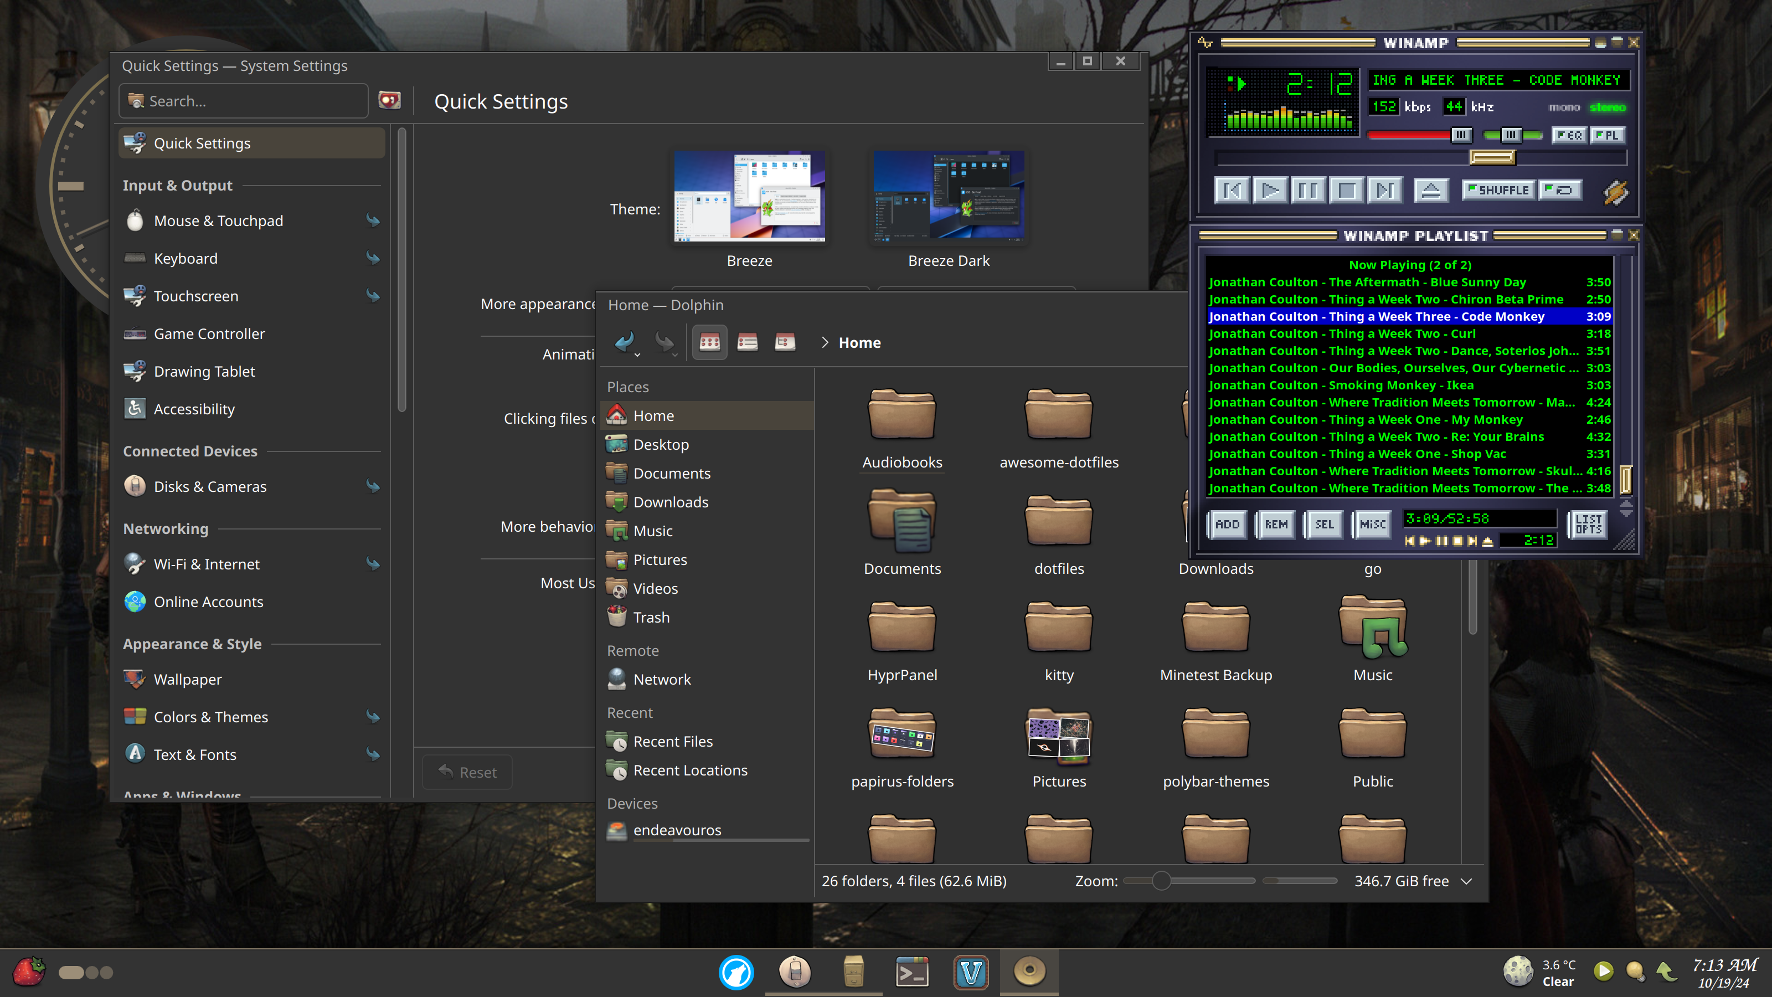
Task: Select playlist track 'Code Monkey'
Action: pyautogui.click(x=1409, y=316)
